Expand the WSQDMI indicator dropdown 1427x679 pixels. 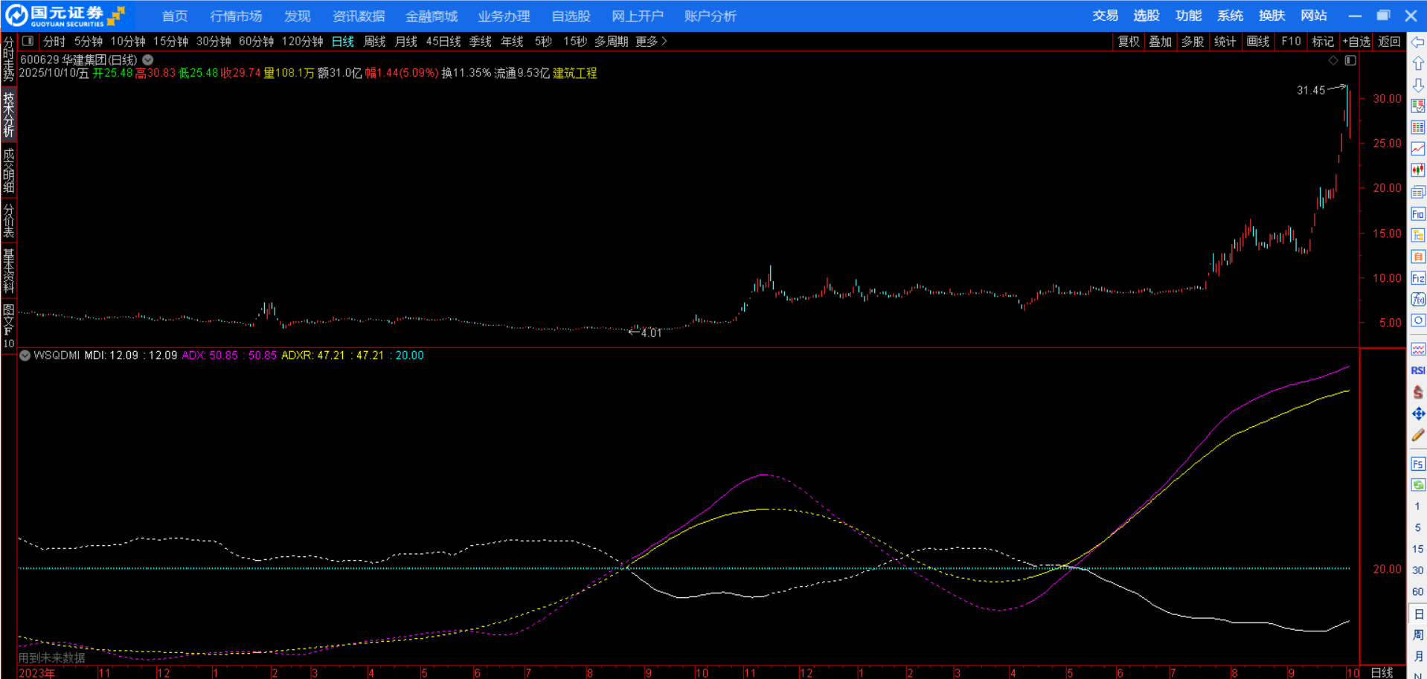point(25,355)
